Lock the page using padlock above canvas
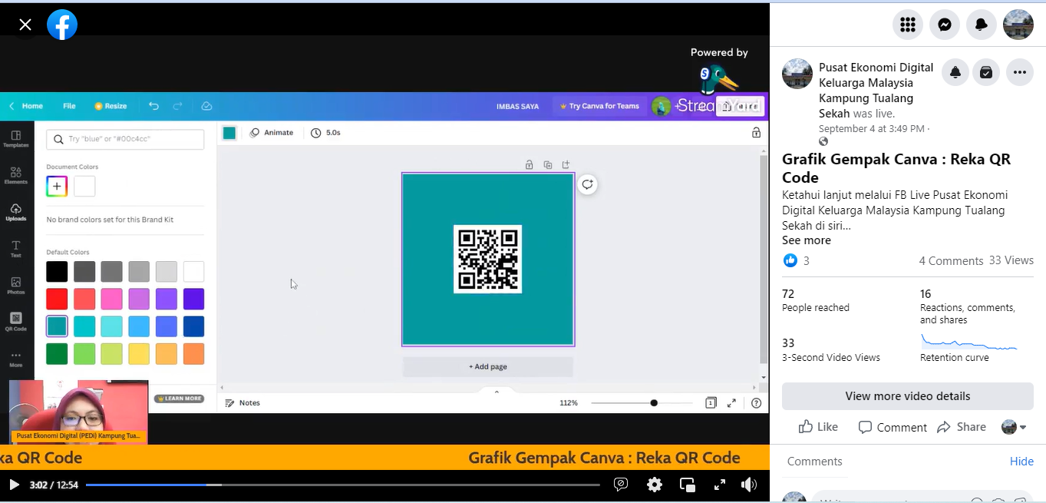1046x503 pixels. (x=529, y=164)
